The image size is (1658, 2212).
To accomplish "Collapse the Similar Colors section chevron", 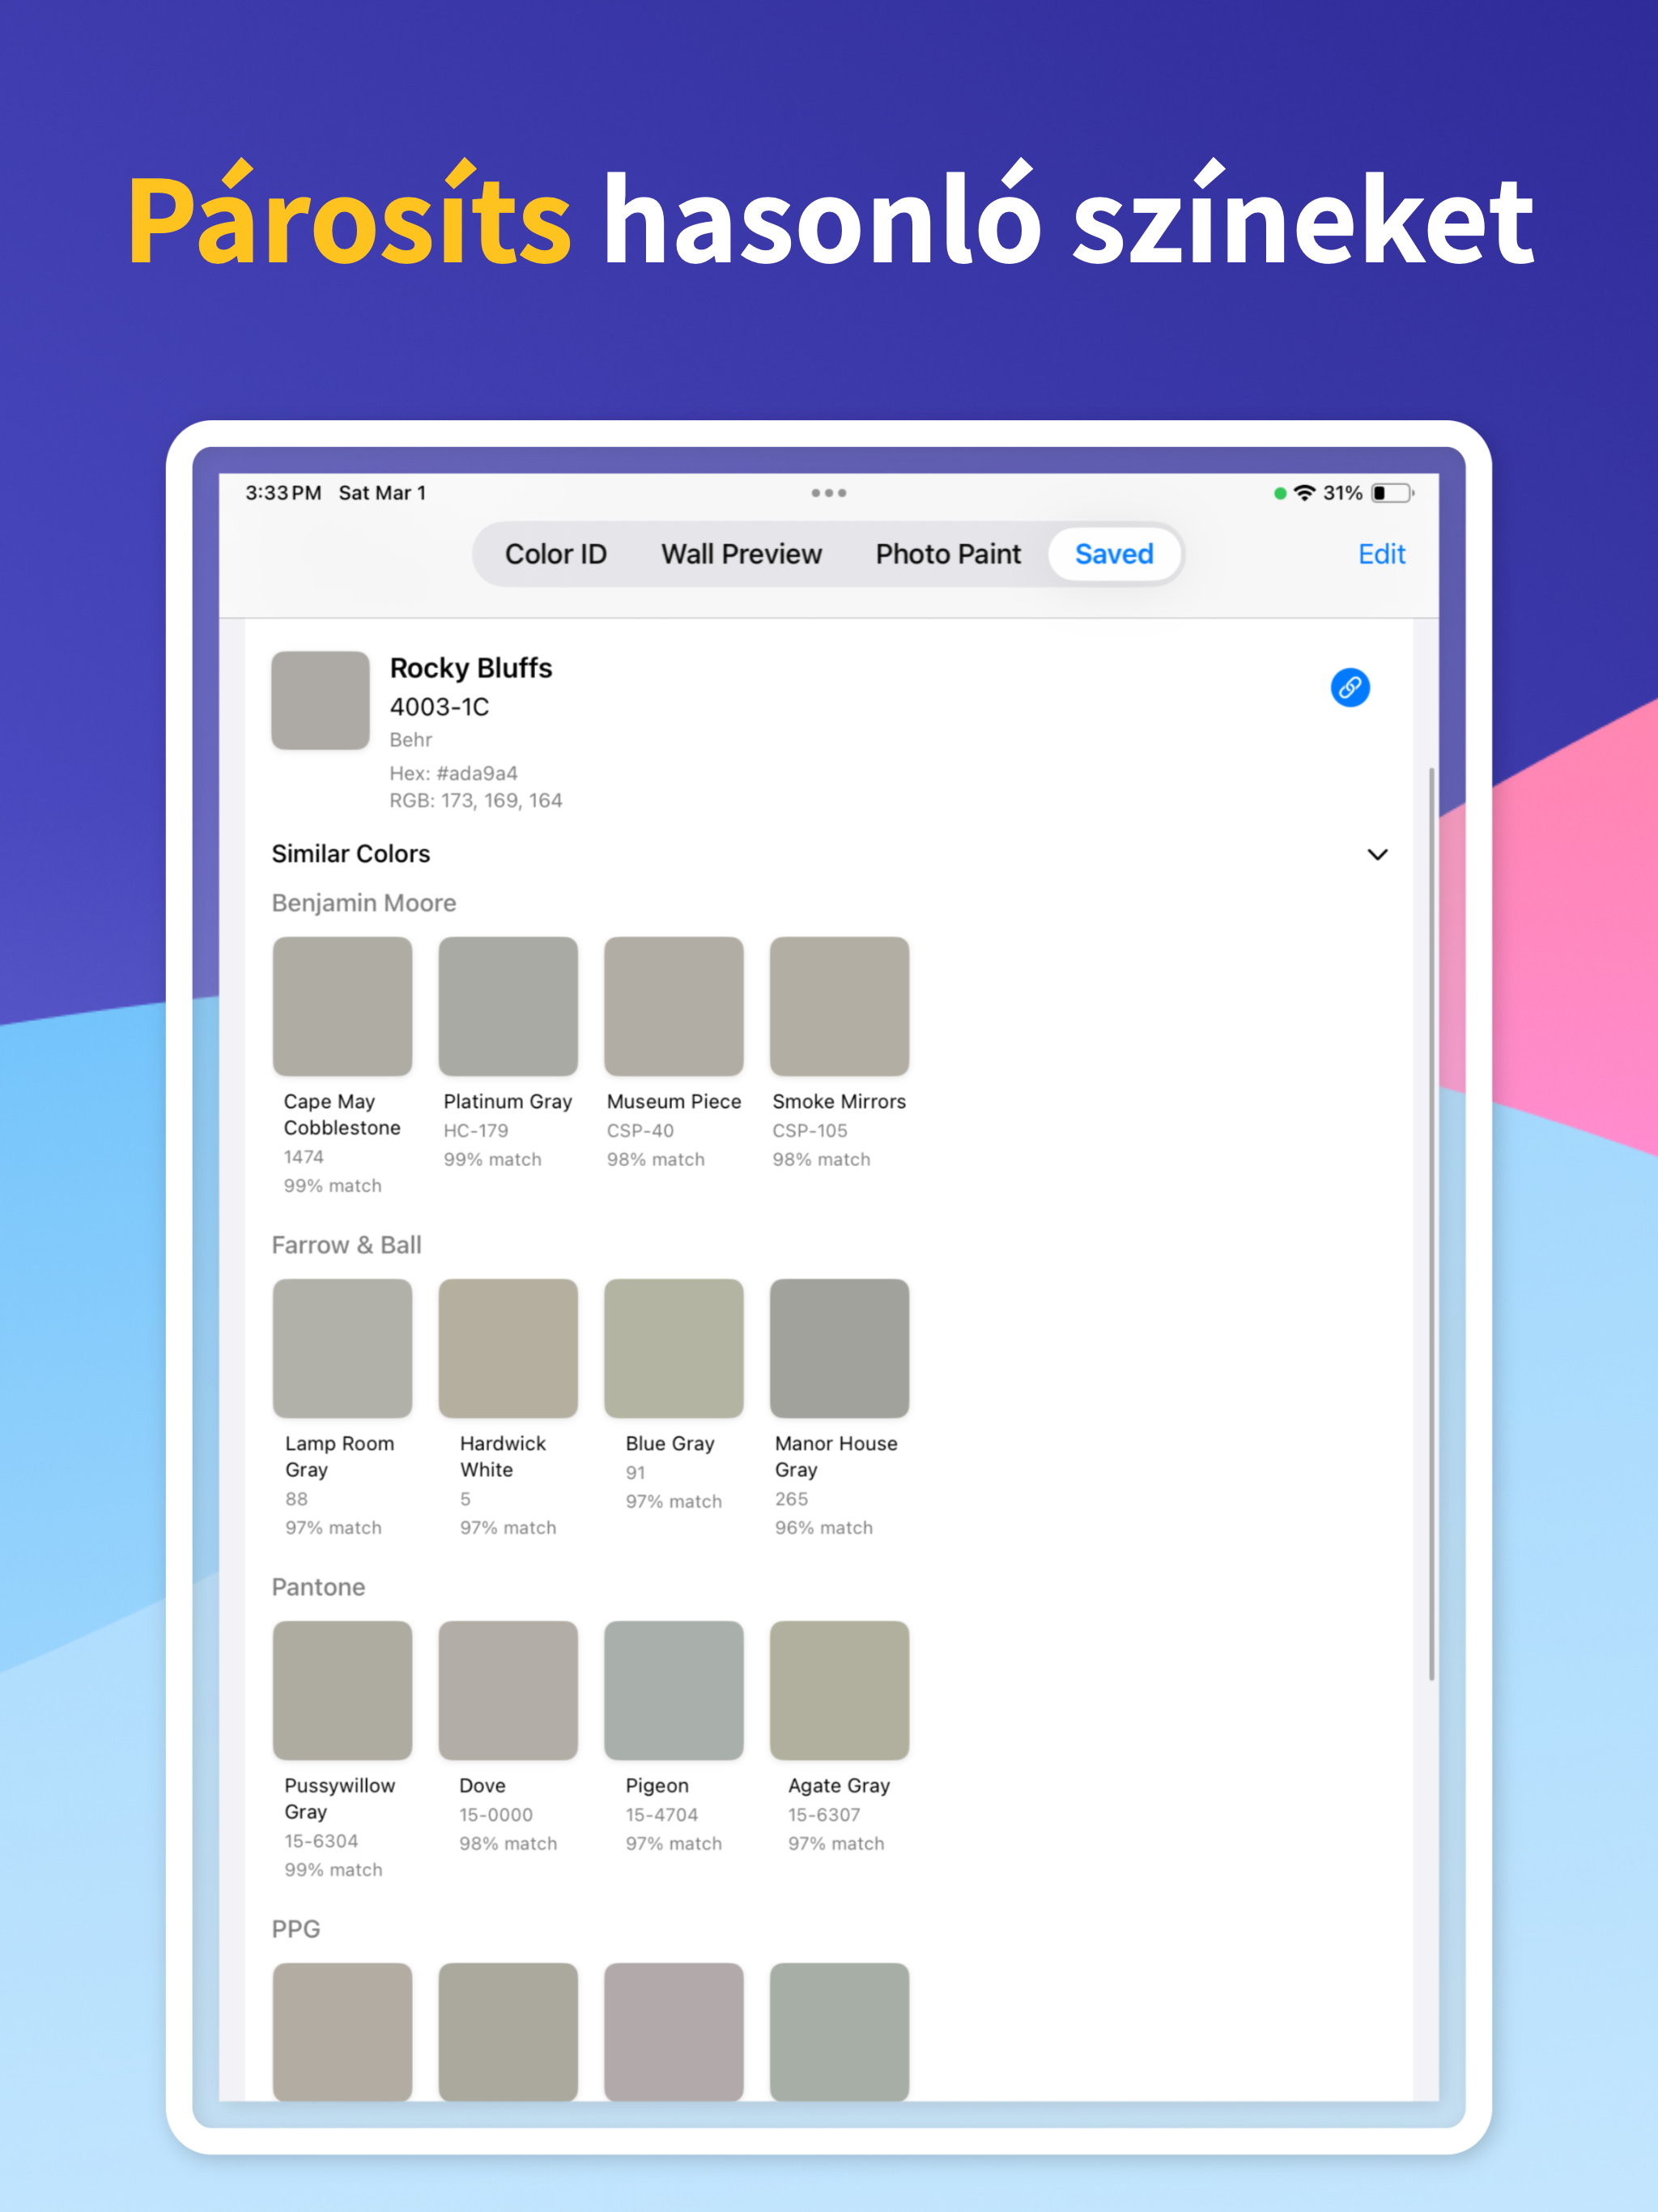I will pos(1377,854).
